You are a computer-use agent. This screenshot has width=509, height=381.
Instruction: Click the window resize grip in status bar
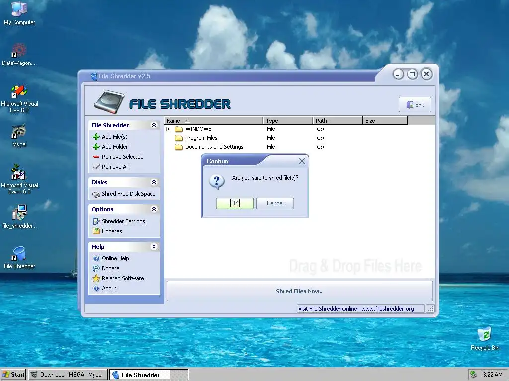(x=430, y=309)
